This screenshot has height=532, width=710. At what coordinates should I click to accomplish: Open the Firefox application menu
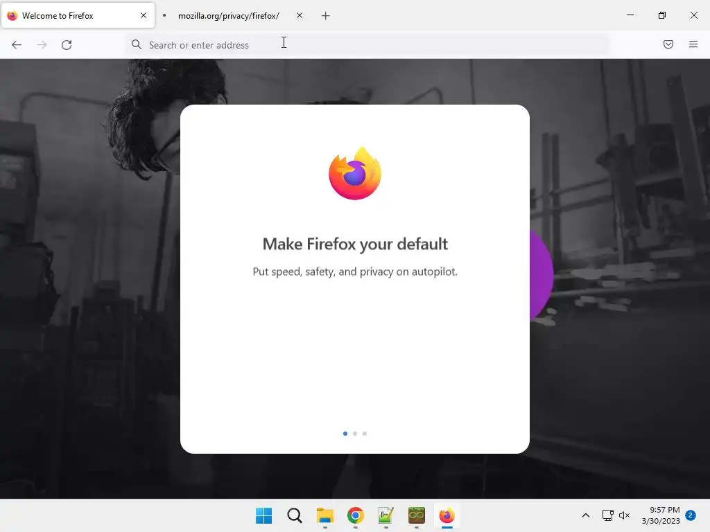click(693, 44)
